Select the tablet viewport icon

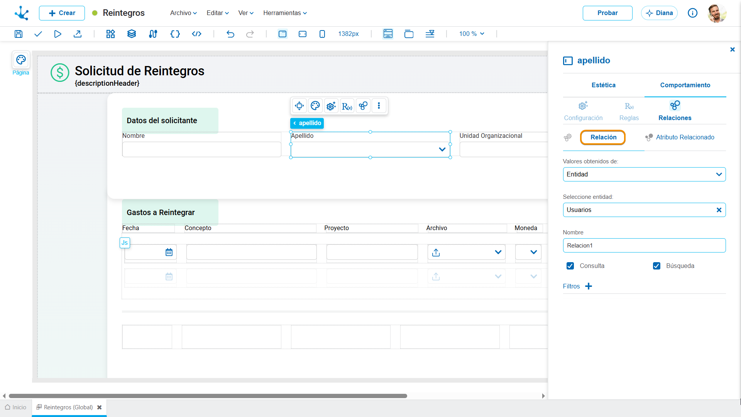coord(303,34)
